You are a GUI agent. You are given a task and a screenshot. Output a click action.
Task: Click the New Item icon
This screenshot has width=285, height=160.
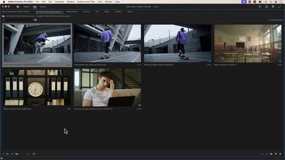pyautogui.click(x=276, y=154)
